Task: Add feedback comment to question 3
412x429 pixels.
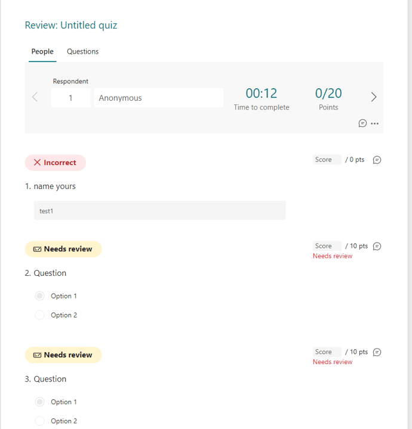Action: (x=377, y=352)
